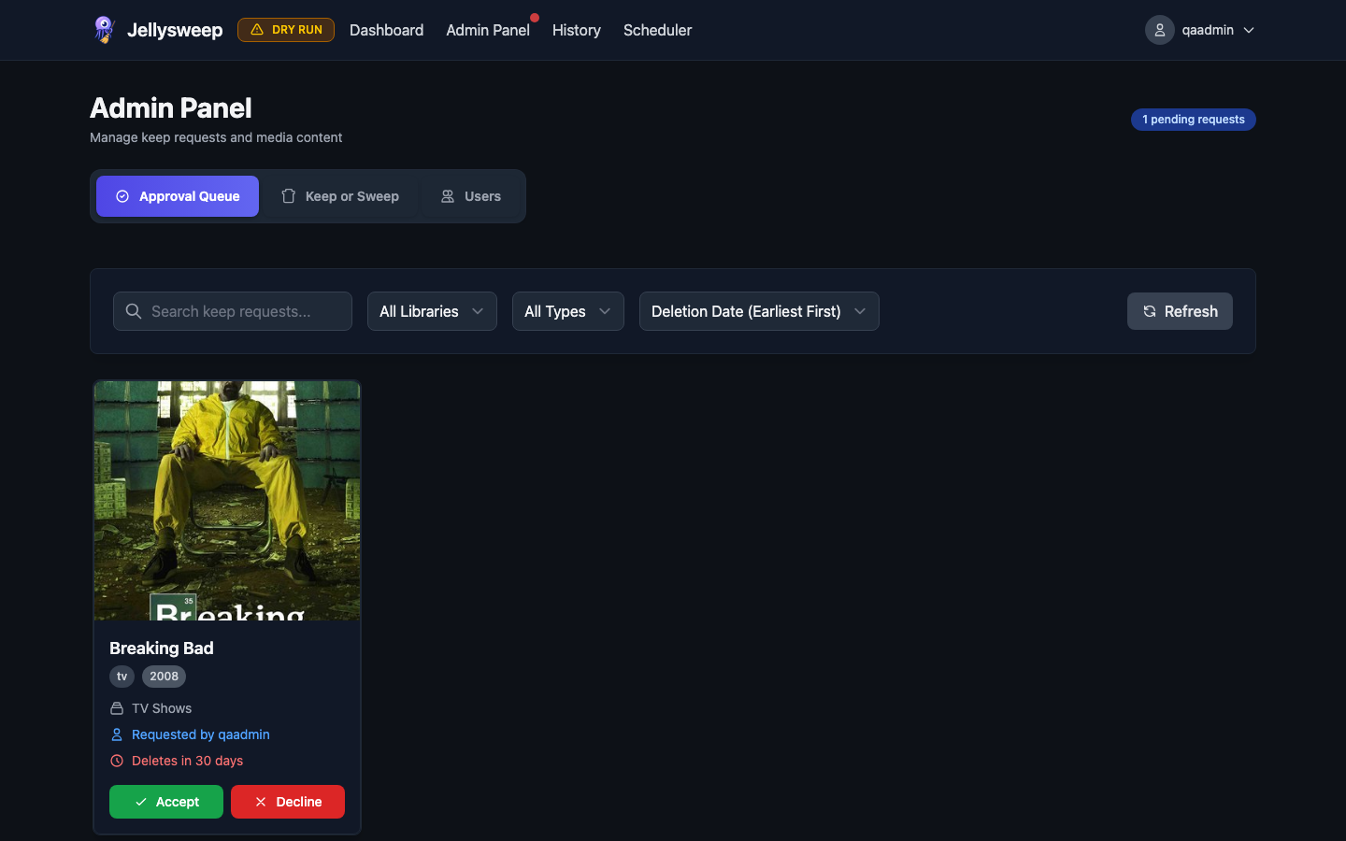Click the search magnifier icon
Viewport: 1346px width, 841px height.
coord(134,311)
